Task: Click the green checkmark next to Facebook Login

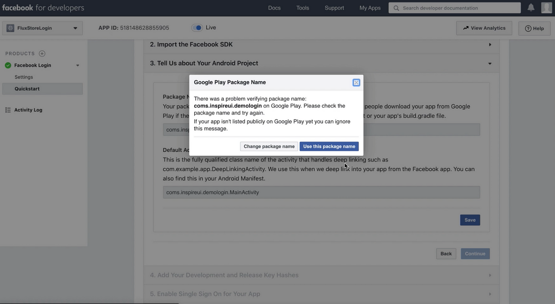Action: tap(8, 65)
